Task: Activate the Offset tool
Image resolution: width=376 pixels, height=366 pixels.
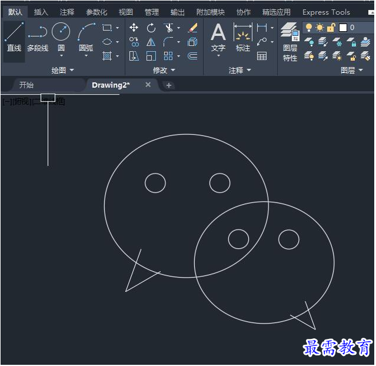Action: coord(192,56)
